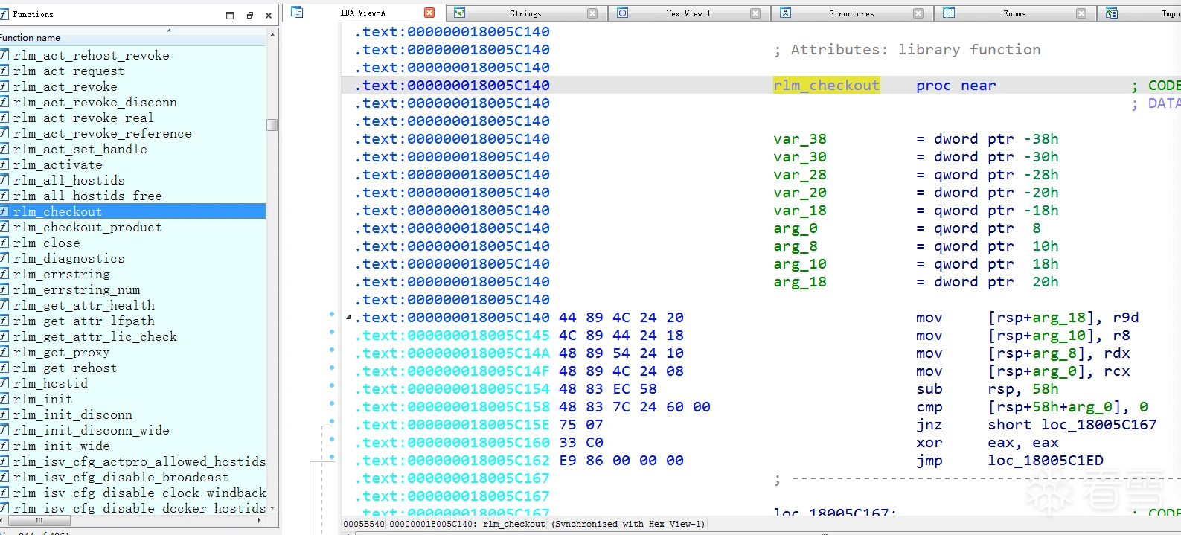This screenshot has width=1181, height=535.
Task: Select rlm_act_revoke_reference function
Action: [132, 133]
